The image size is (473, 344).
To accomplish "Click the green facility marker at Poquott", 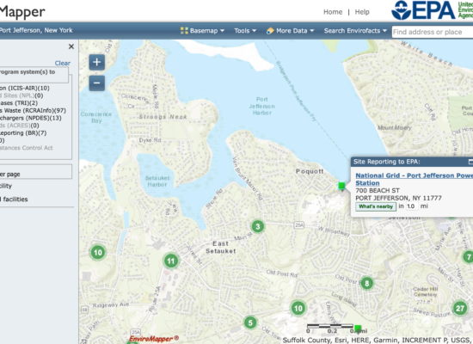I will tap(341, 186).
